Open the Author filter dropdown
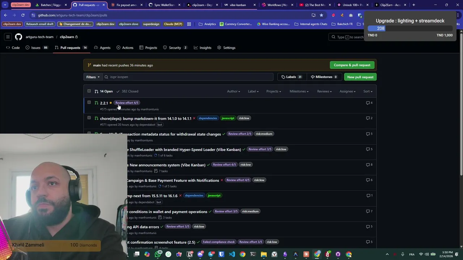This screenshot has height=260, width=463. (233, 91)
